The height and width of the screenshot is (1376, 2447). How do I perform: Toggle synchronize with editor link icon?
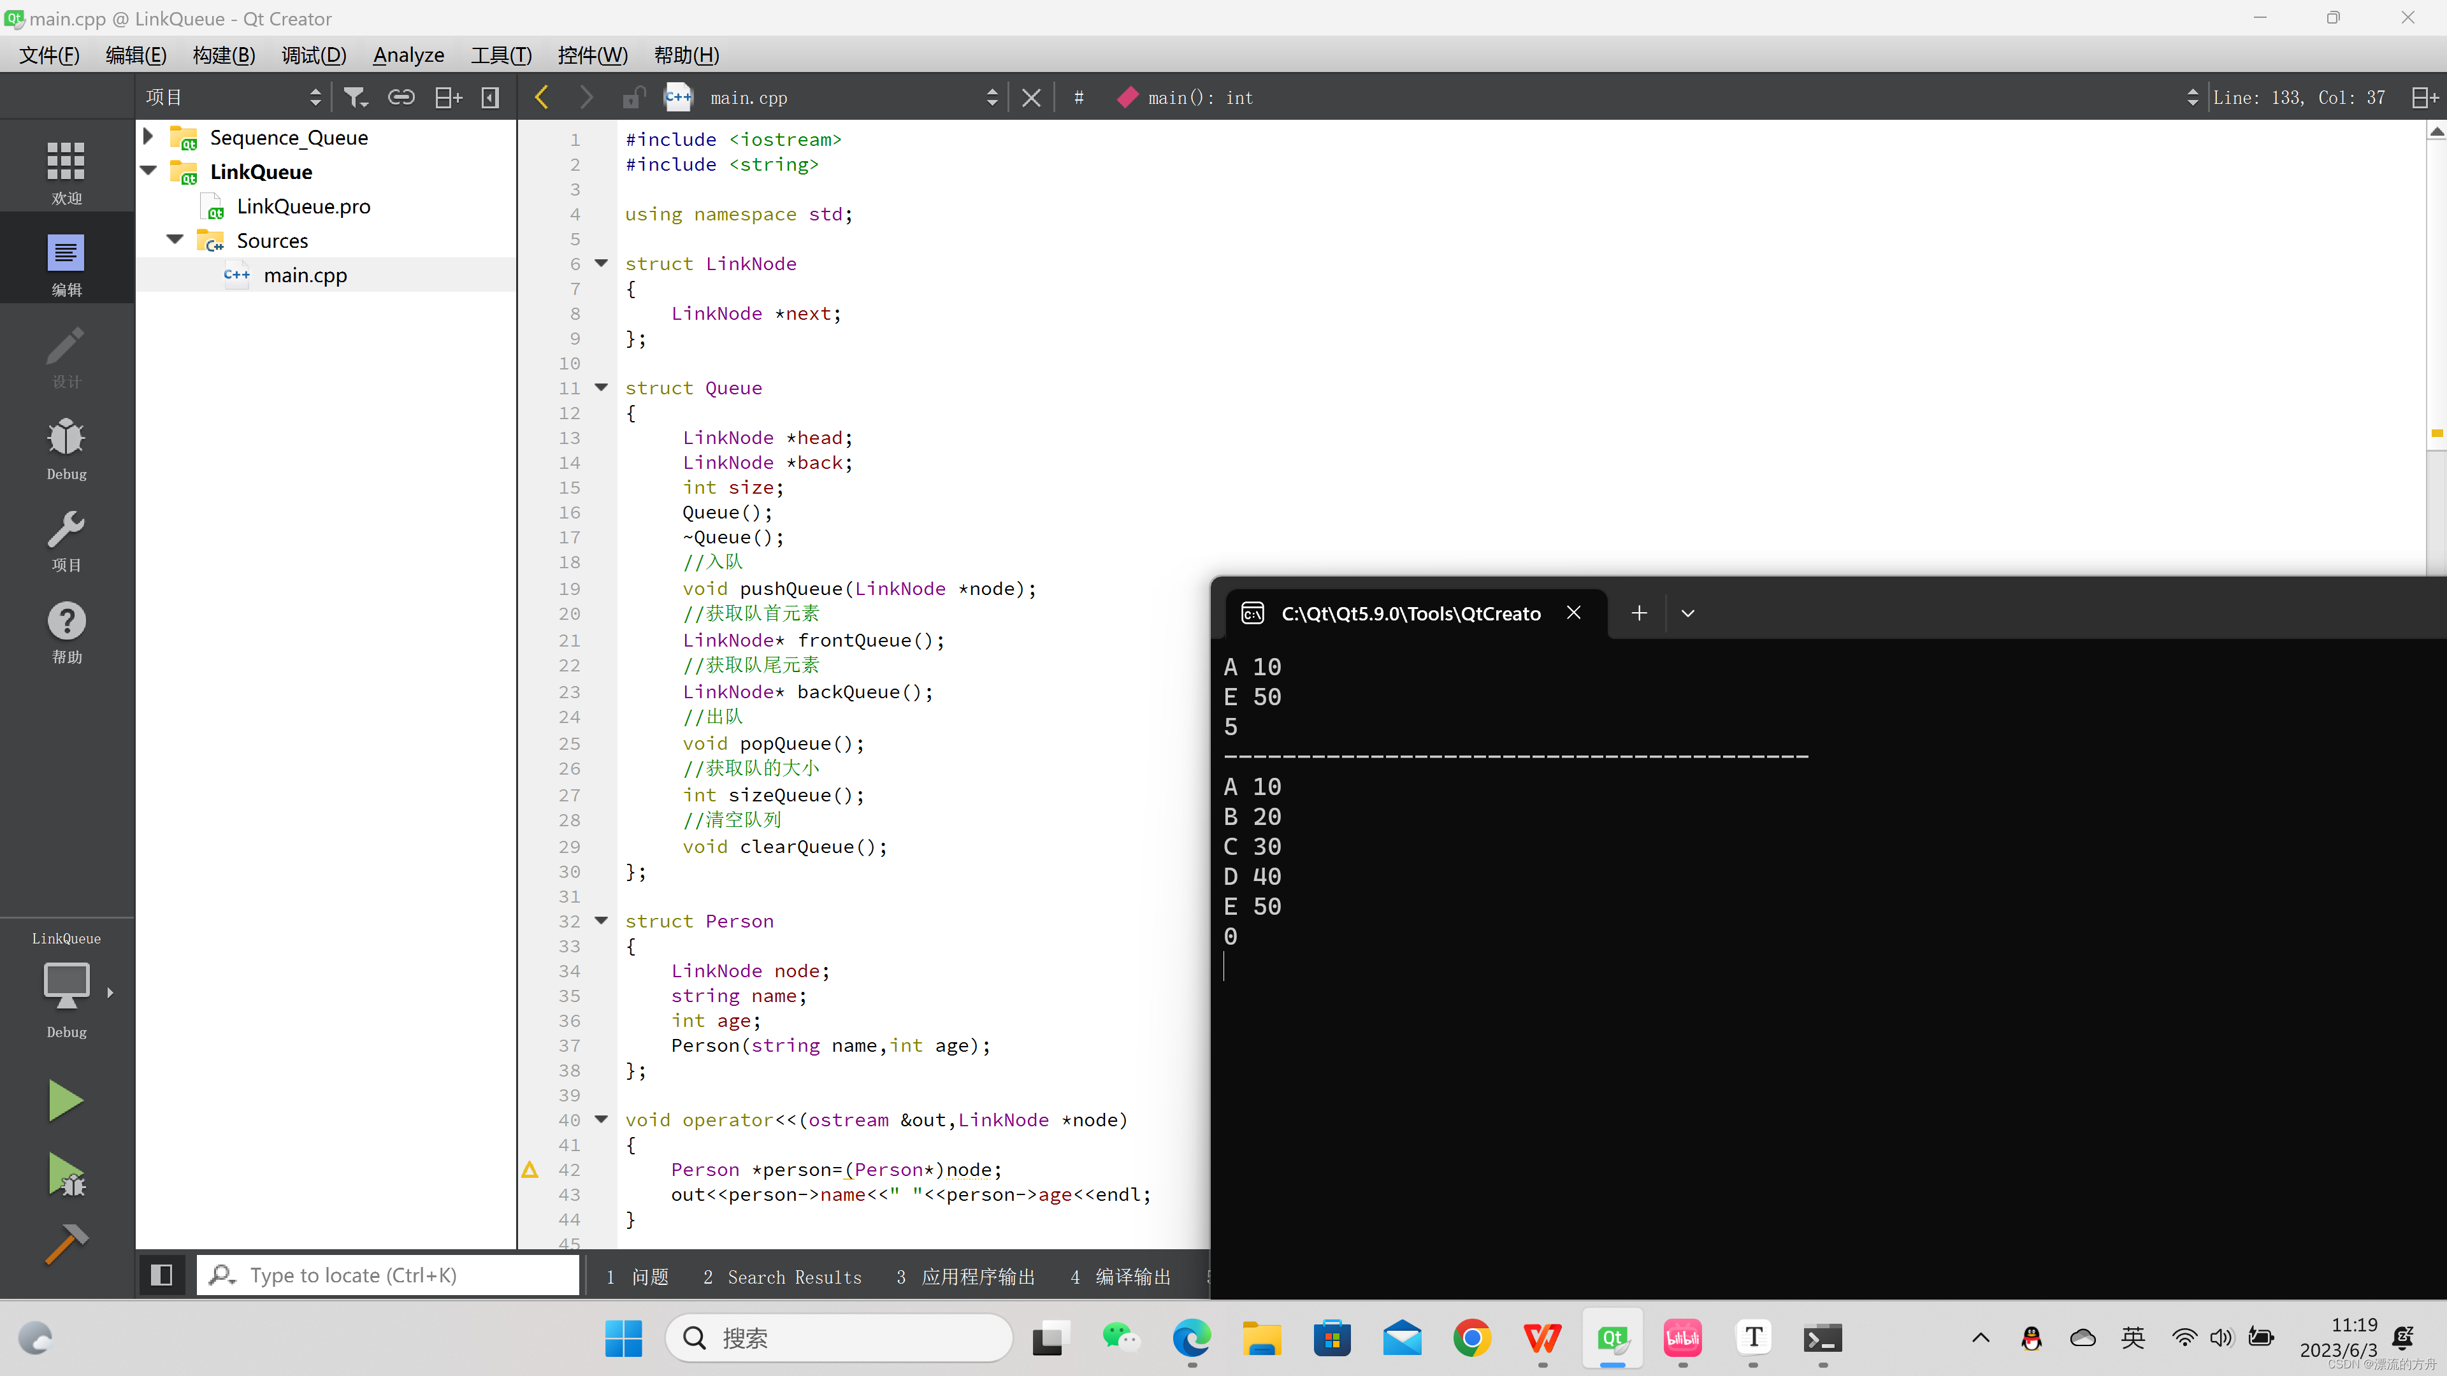[x=401, y=97]
